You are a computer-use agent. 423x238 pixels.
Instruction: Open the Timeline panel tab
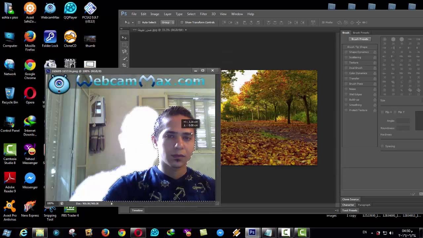click(x=137, y=211)
